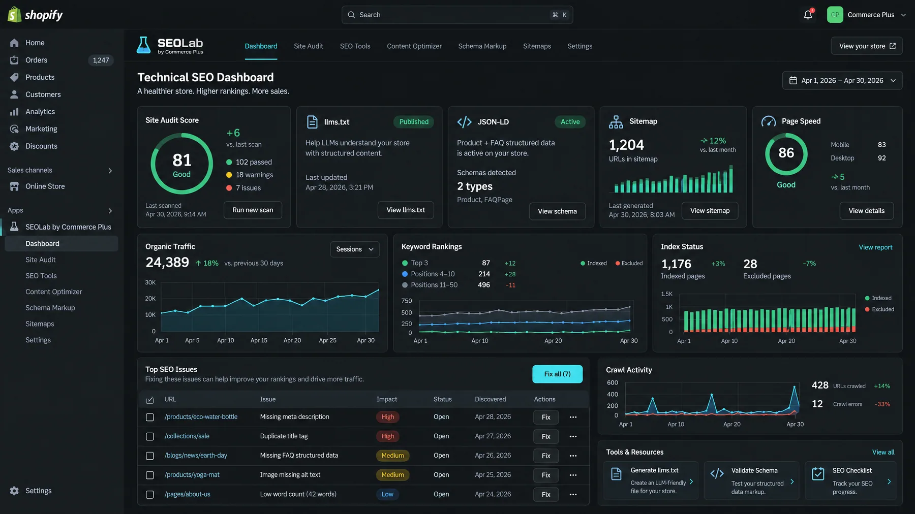Click the View schema button
The image size is (915, 514).
point(557,211)
